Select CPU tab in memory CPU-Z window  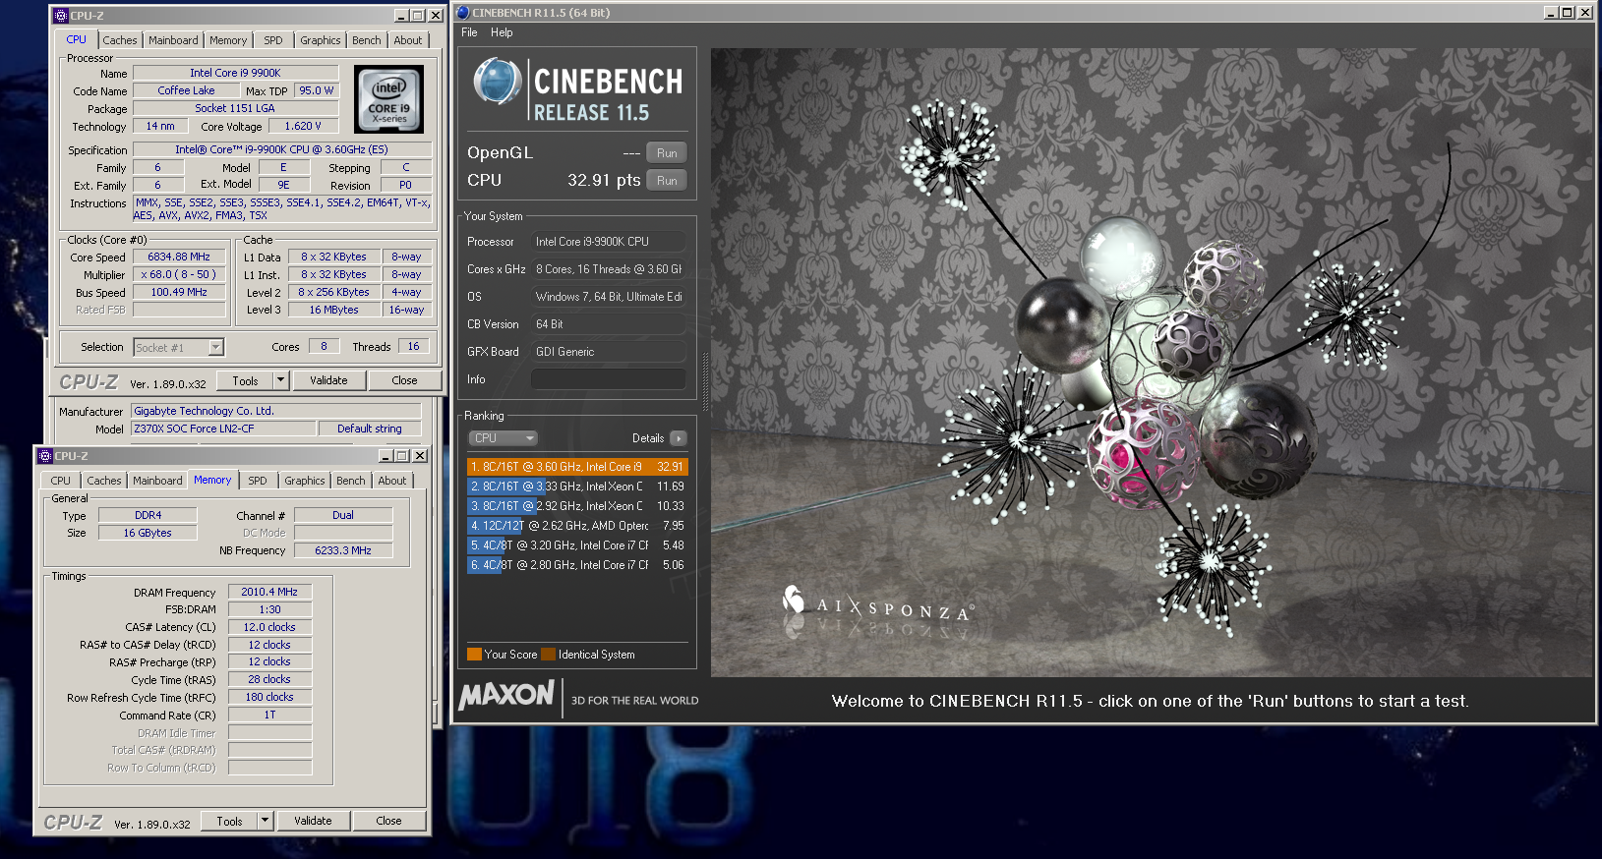coord(61,481)
